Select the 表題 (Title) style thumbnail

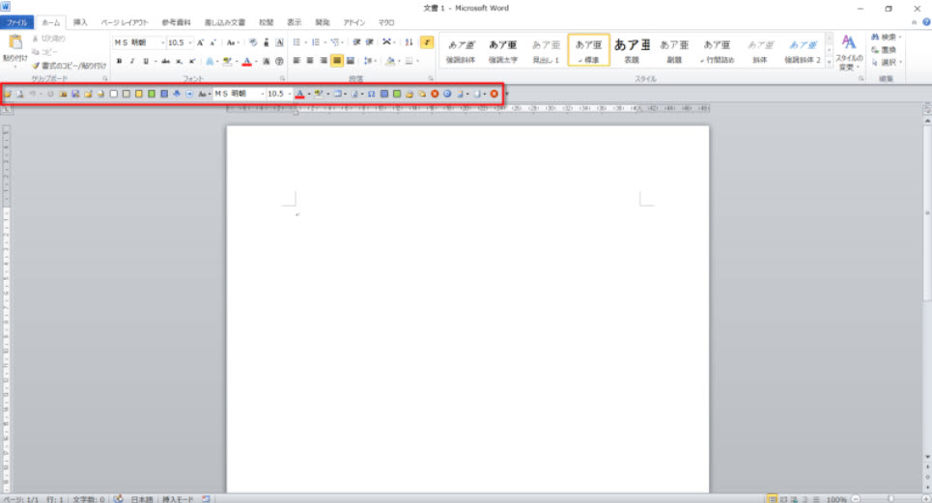click(x=632, y=50)
